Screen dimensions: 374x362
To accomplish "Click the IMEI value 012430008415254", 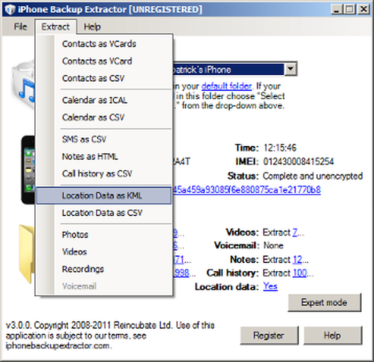I will 298,162.
